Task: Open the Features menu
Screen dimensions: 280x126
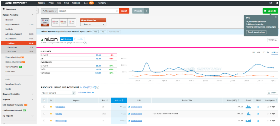Action: pyautogui.click(x=42, y=3)
